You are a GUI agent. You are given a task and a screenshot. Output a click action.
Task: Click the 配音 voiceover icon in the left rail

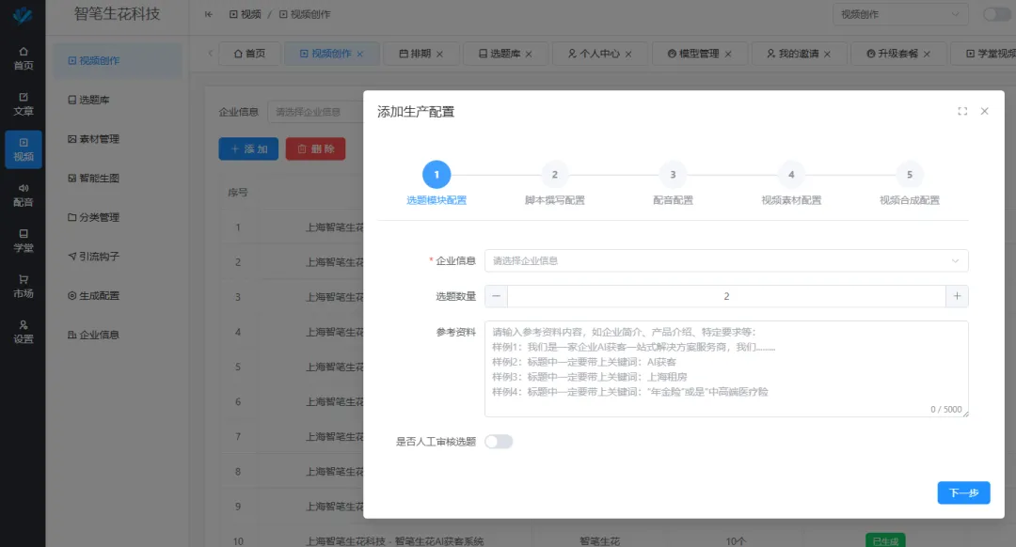coord(23,188)
